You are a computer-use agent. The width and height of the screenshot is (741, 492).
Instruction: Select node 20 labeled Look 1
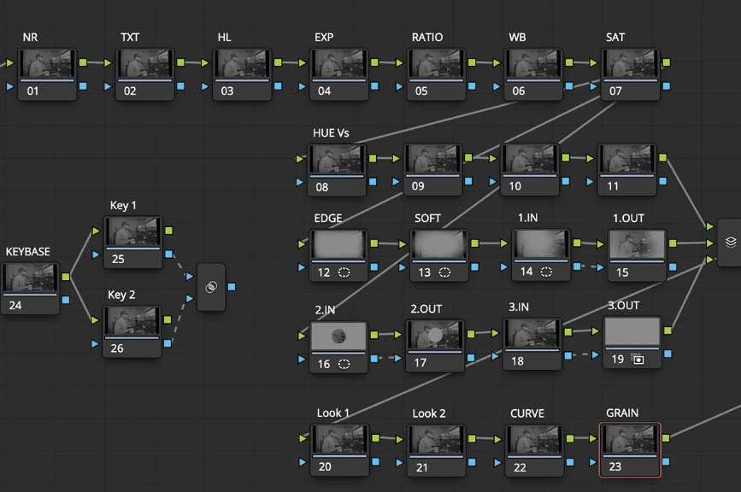point(339,450)
